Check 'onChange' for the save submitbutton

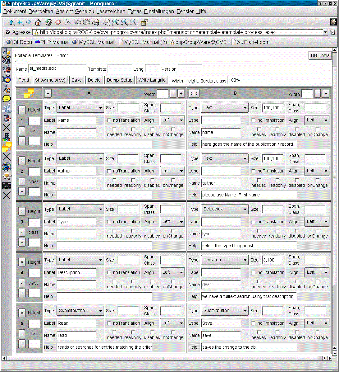click(318, 332)
